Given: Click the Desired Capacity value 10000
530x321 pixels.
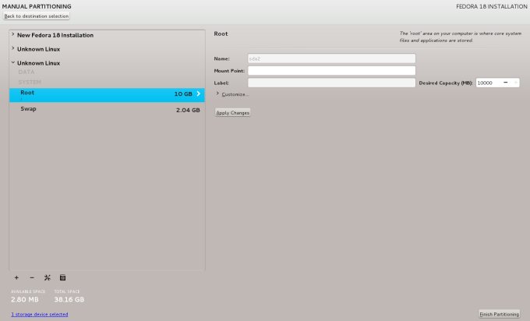Looking at the screenshot, I should click(x=485, y=83).
